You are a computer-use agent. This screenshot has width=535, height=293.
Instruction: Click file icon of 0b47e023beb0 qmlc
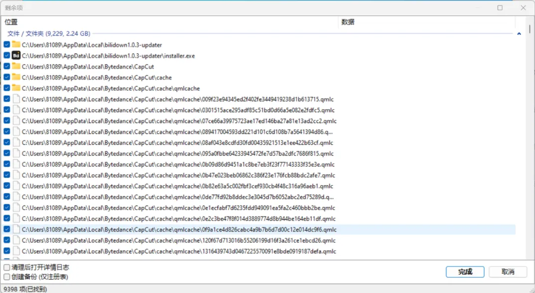click(x=16, y=175)
